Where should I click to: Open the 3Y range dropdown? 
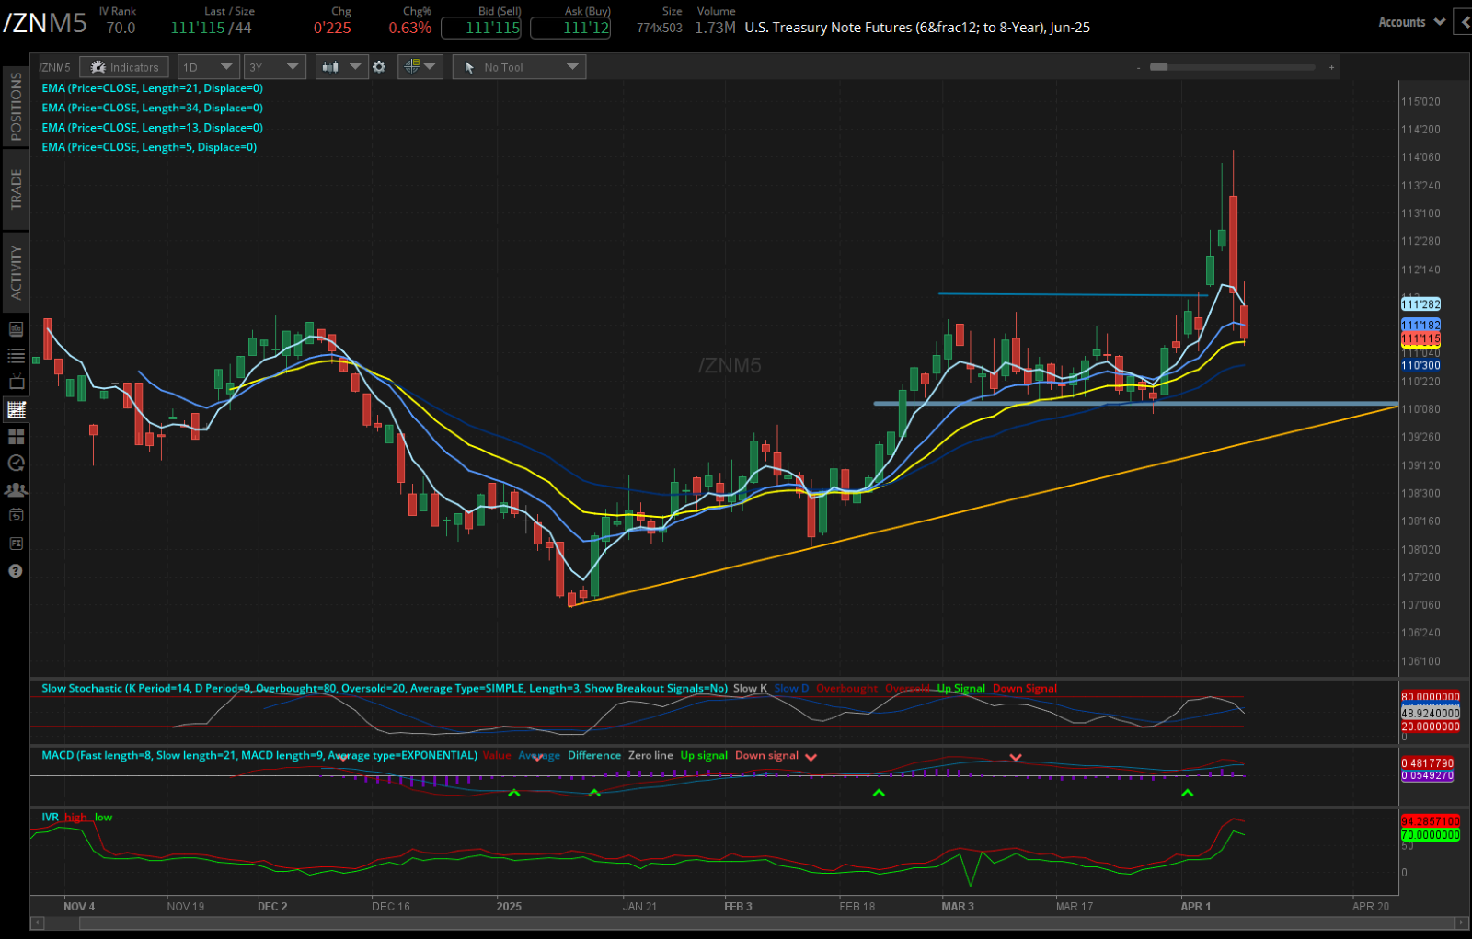274,66
